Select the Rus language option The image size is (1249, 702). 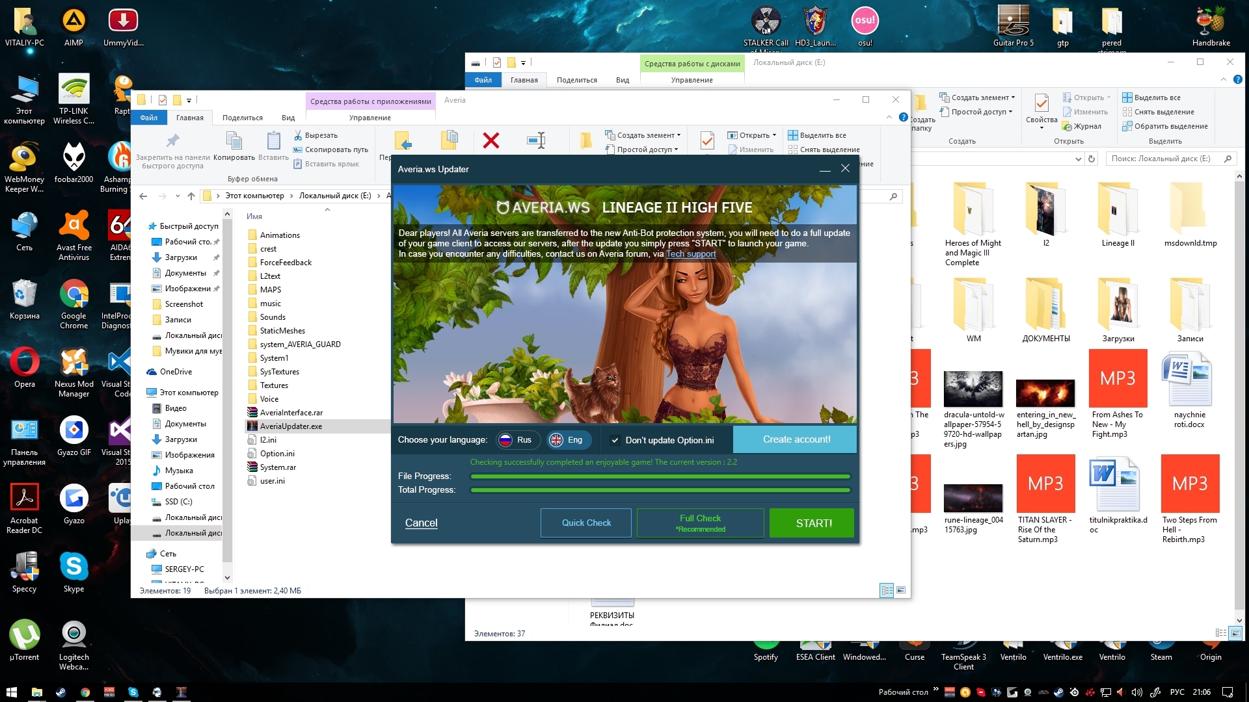(516, 440)
